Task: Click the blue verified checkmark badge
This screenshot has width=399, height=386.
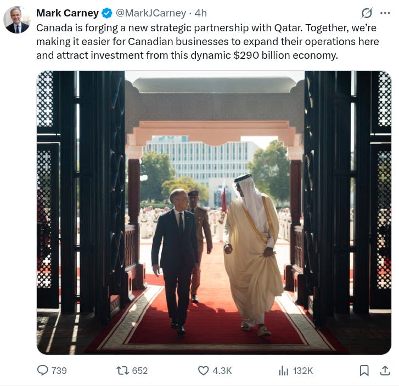Action: coord(107,13)
